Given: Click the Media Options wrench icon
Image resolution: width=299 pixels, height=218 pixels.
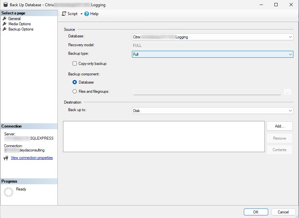Looking at the screenshot, I should pos(5,24).
